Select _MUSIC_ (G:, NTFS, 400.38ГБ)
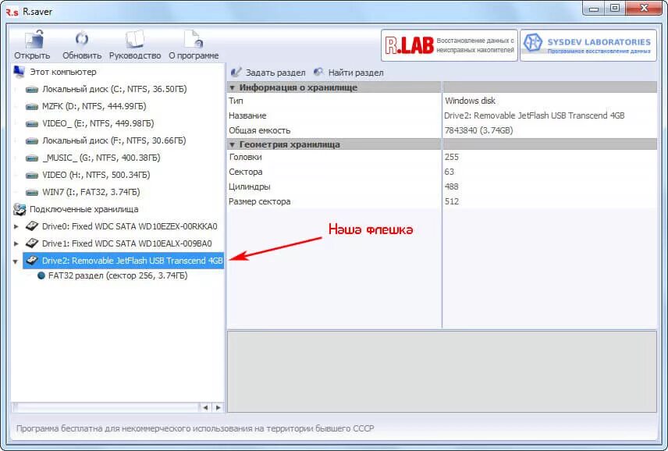The width and height of the screenshot is (668, 451). 101,158
